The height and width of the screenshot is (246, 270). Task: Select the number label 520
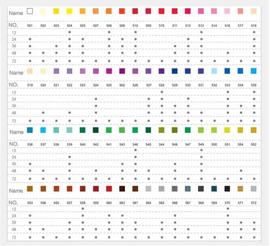click(x=43, y=85)
